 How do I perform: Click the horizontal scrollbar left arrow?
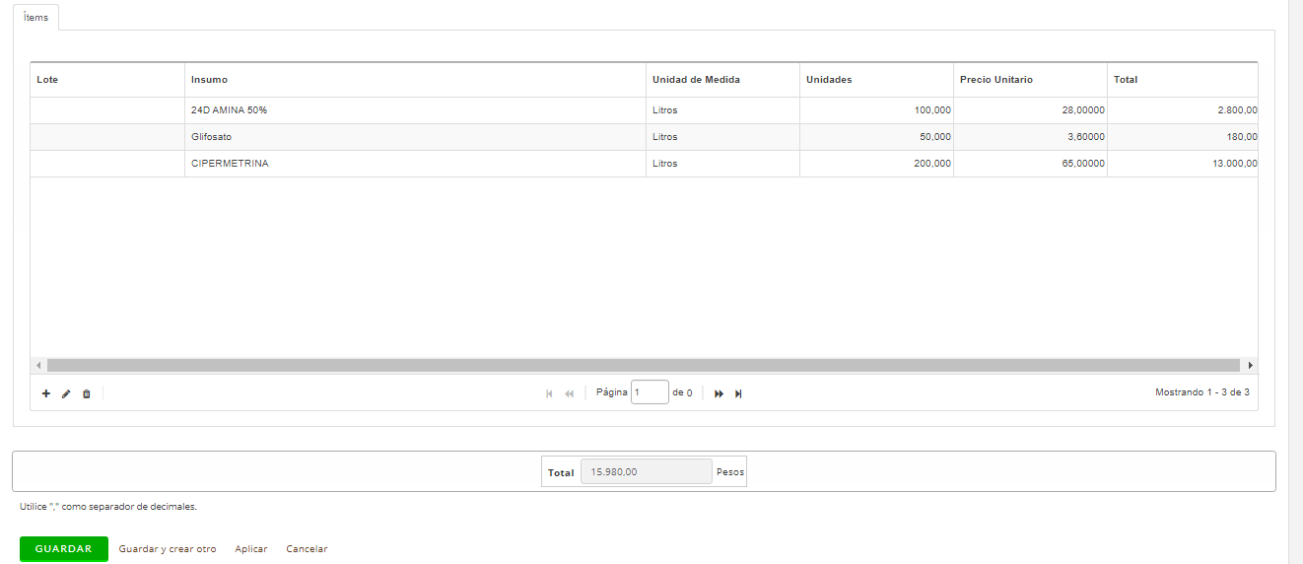[38, 365]
